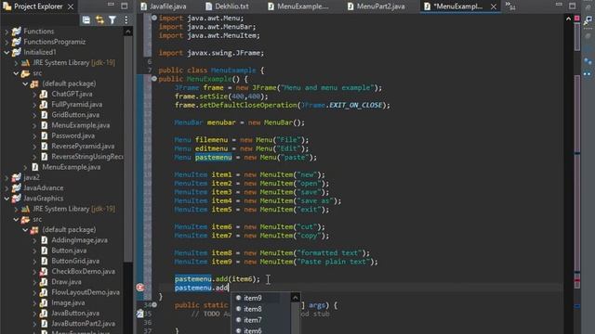Viewport: 595px width, 334px height.
Task: Collapse the Initialized1 project
Action: coord(7,52)
